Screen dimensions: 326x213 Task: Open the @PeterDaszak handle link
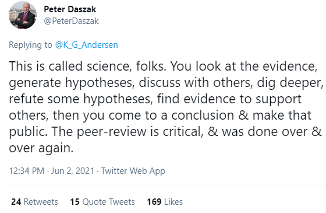71,21
